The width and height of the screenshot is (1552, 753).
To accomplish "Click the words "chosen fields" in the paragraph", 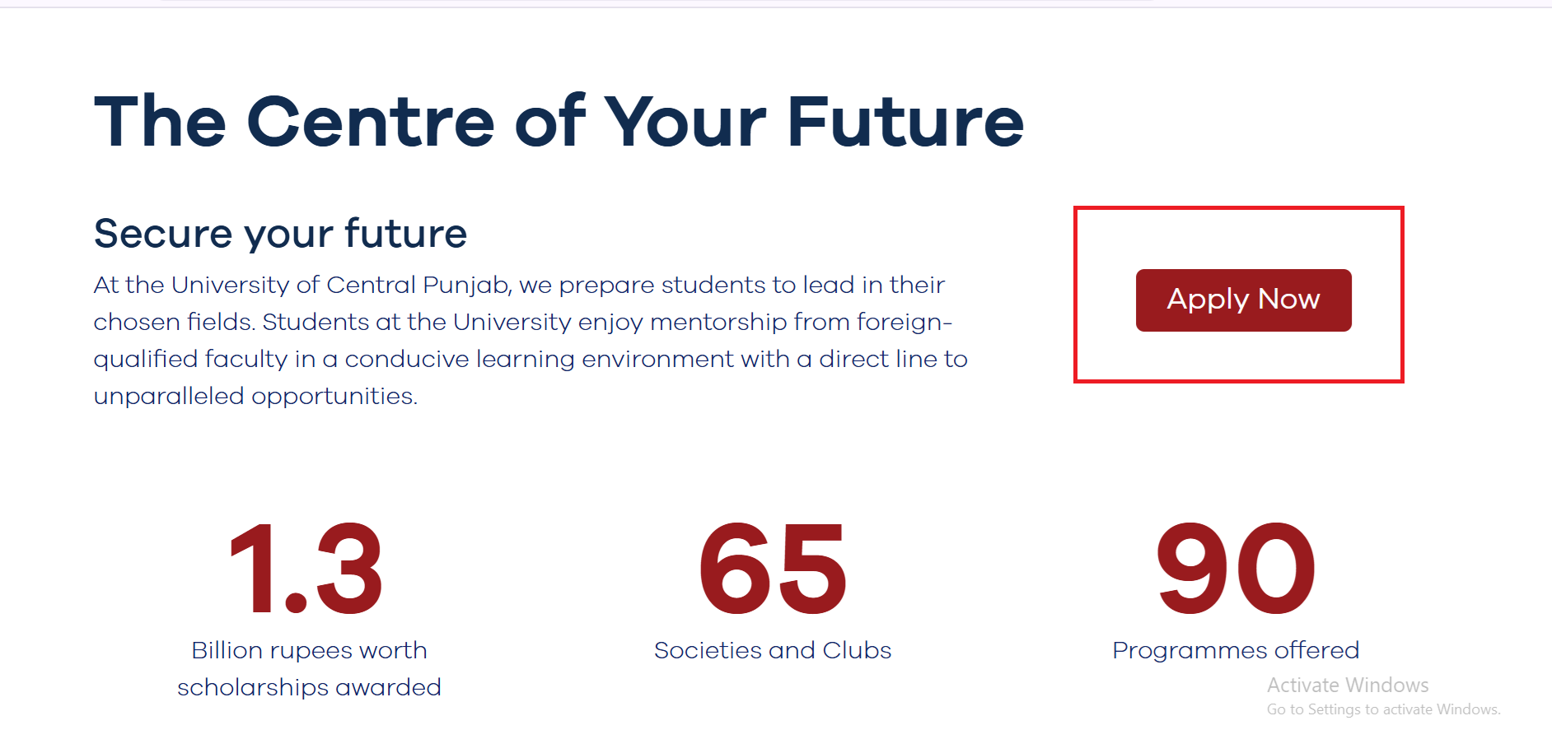I will [x=172, y=322].
